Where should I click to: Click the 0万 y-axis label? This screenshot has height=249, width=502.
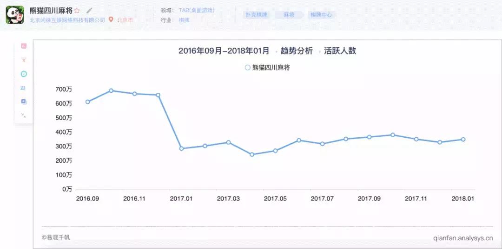(x=66, y=189)
